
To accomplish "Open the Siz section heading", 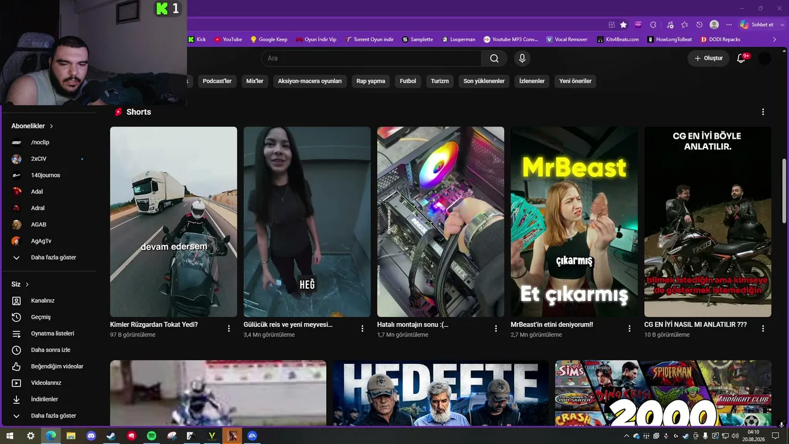I will click(x=20, y=284).
